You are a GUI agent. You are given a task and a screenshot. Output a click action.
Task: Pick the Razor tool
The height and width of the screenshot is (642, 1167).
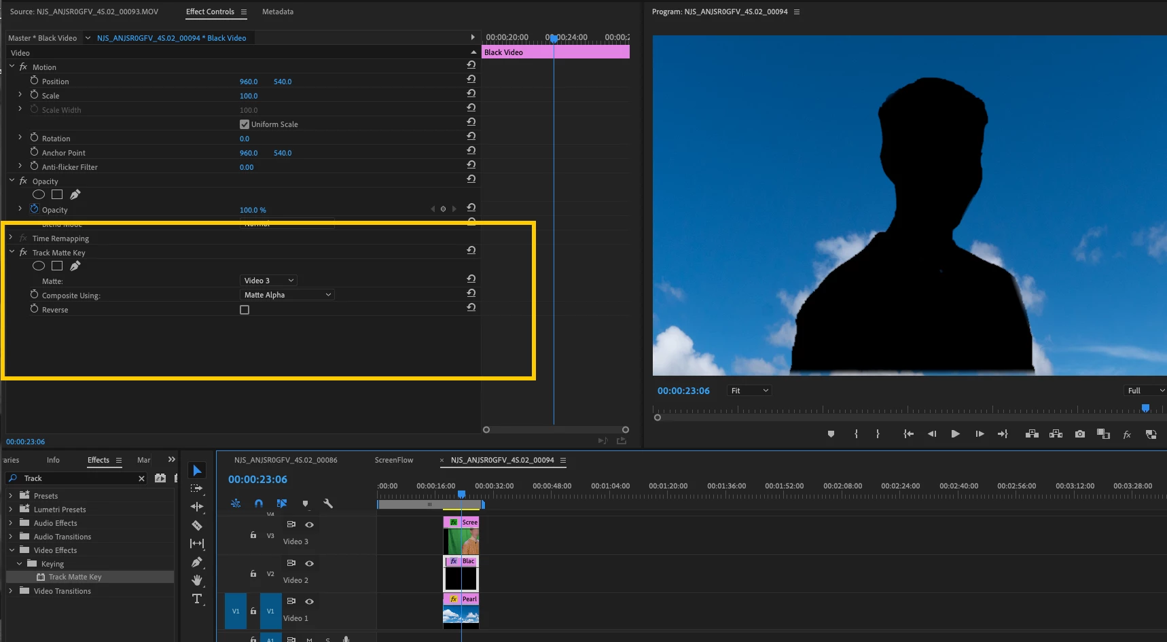click(197, 525)
